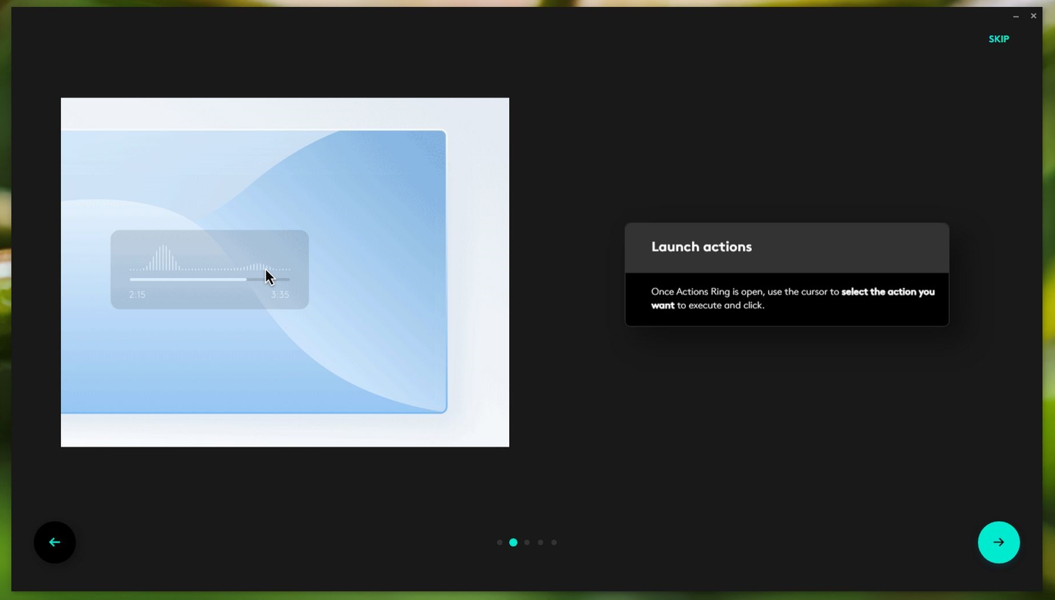
Task: Open the fourth tutorial page dot
Action: [540, 542]
